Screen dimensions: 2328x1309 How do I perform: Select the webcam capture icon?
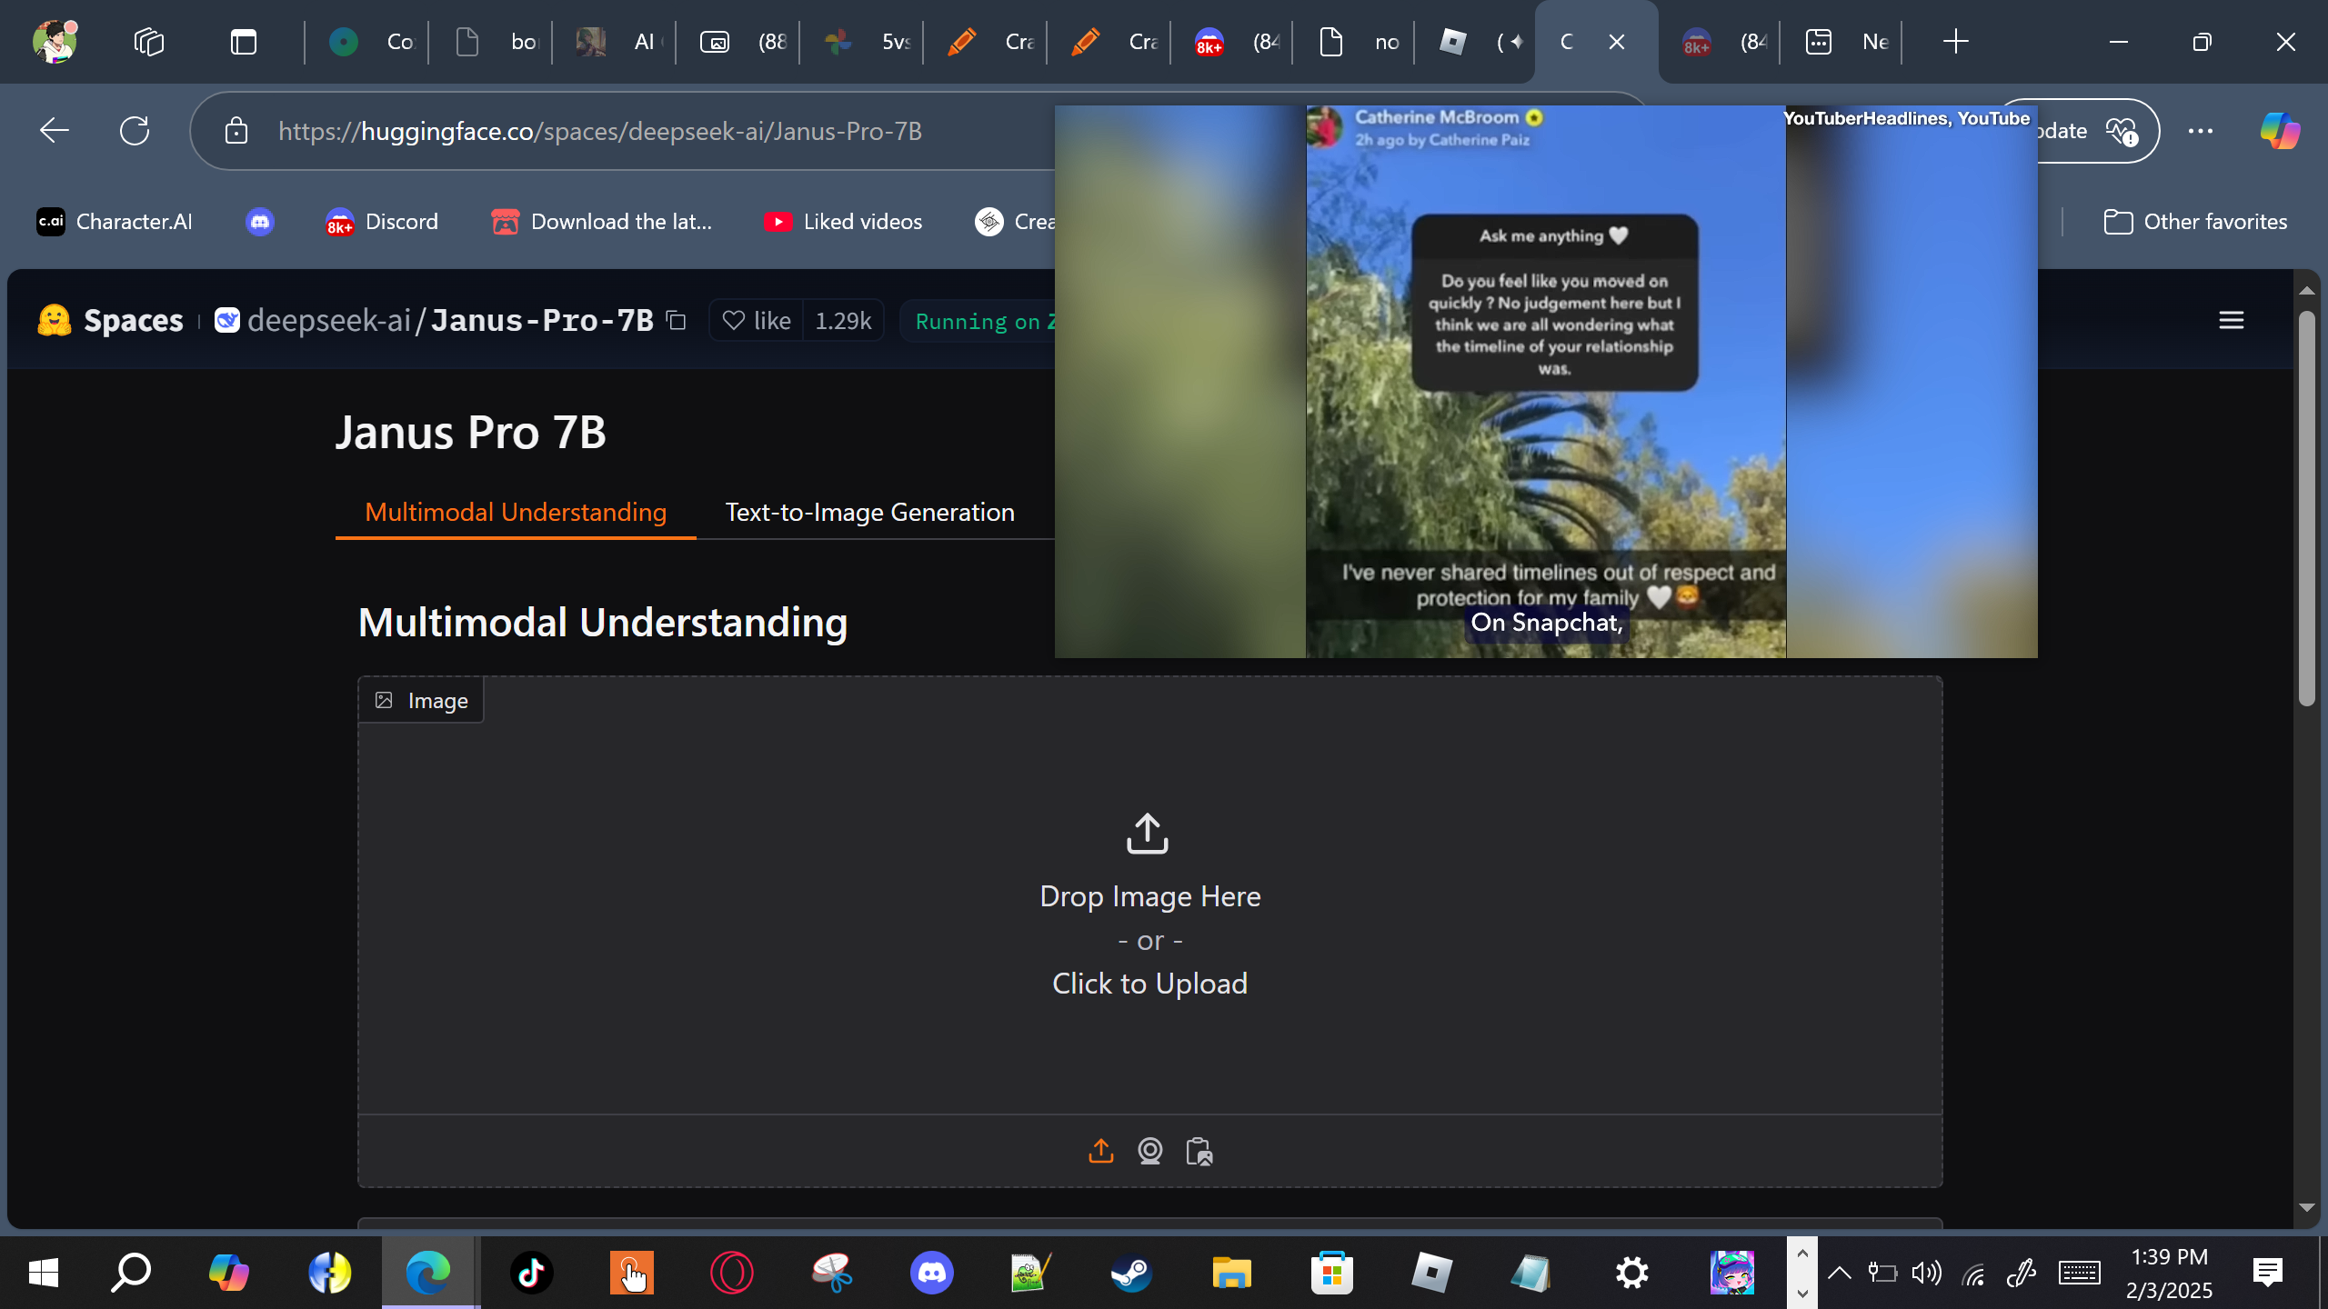coord(1150,1151)
